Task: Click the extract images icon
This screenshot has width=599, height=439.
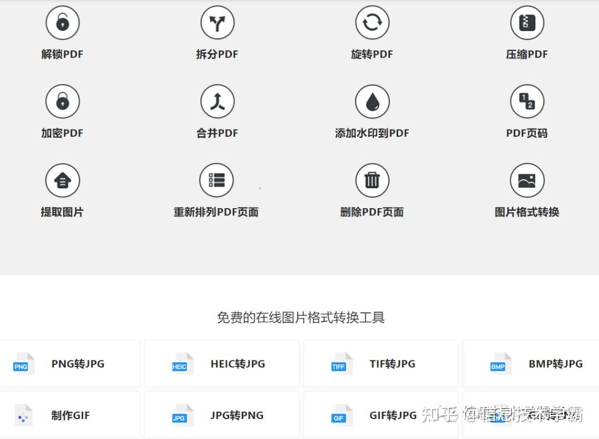Action: tap(63, 180)
